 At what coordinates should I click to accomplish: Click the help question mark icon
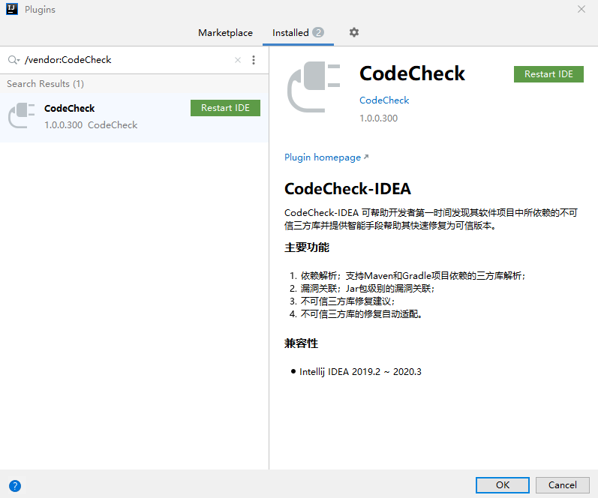[15, 486]
